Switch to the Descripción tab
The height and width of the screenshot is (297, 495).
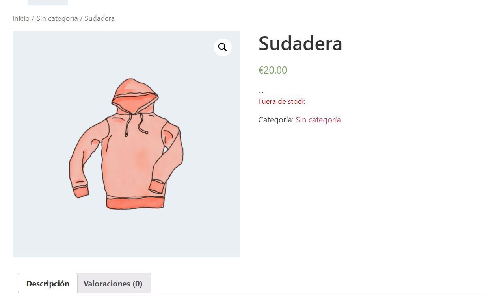click(x=48, y=284)
